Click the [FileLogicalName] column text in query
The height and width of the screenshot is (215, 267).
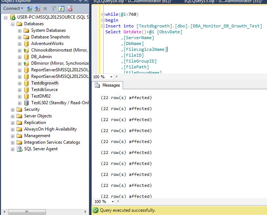pos(145,49)
